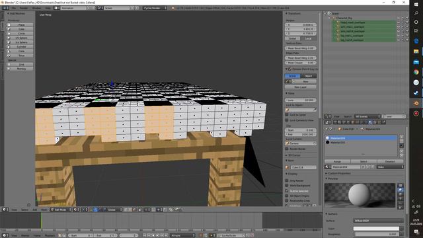
Task: Toggle Outline Selected option
Action: [287, 191]
